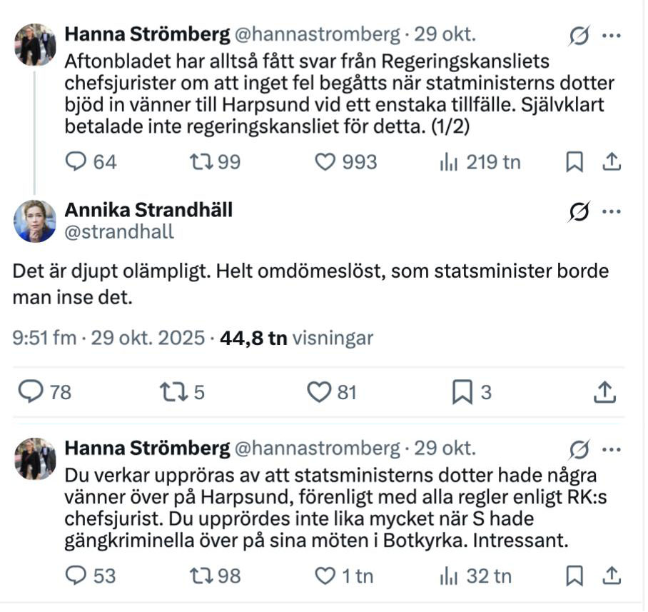Reply to Hanna Strömberg's first tweet

click(76, 162)
